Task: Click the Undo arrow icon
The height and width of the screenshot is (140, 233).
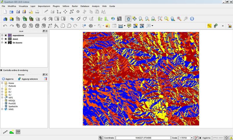Action: point(5,26)
